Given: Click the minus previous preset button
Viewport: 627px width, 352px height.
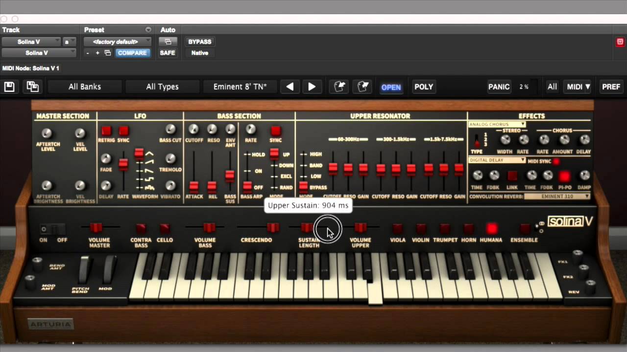Looking at the screenshot, I should coord(88,53).
